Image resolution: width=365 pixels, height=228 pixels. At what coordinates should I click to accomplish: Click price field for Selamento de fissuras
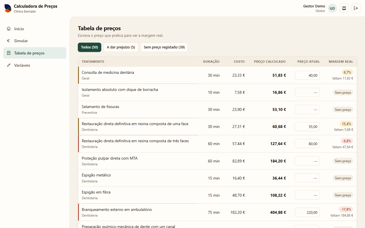coord(307,109)
